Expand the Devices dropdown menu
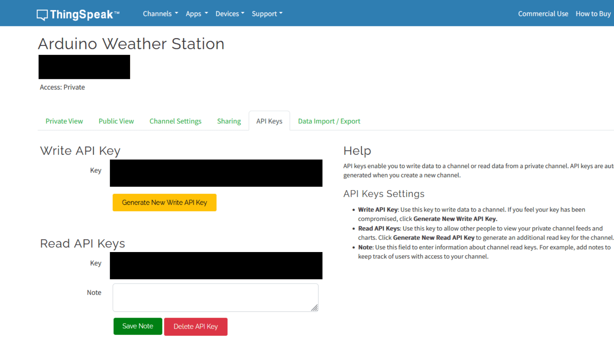 (x=230, y=14)
